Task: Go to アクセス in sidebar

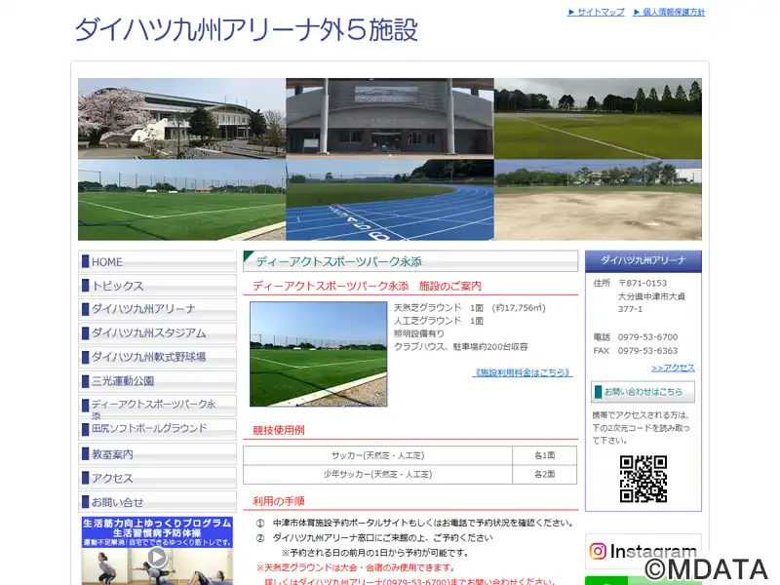Action: tap(157, 479)
